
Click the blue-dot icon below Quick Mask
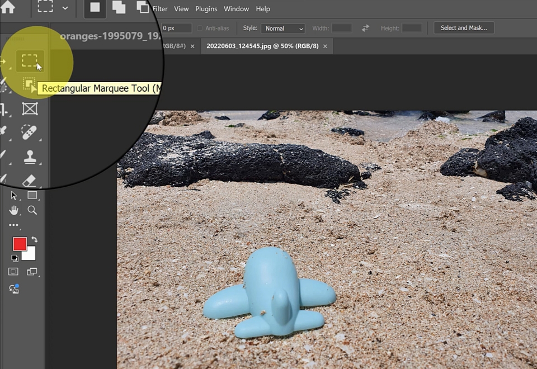pyautogui.click(x=14, y=289)
